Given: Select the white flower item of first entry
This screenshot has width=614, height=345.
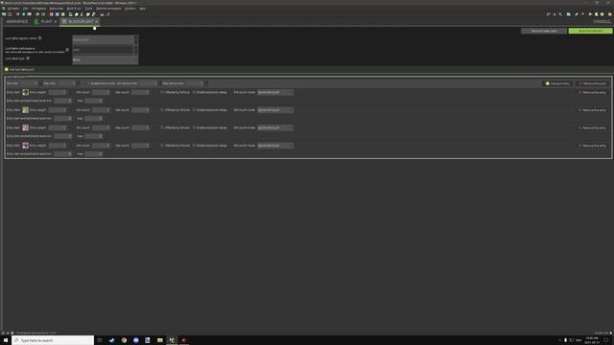Looking at the screenshot, I should pyautogui.click(x=26, y=92).
